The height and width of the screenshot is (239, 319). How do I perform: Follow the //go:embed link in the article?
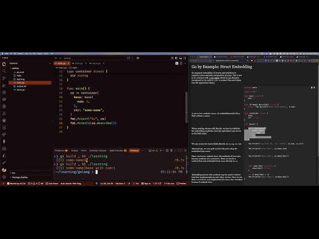(x=214, y=78)
